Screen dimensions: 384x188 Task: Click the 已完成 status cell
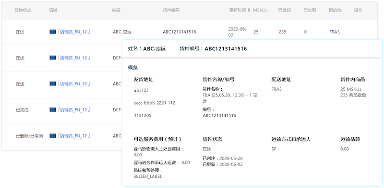(x=22, y=110)
